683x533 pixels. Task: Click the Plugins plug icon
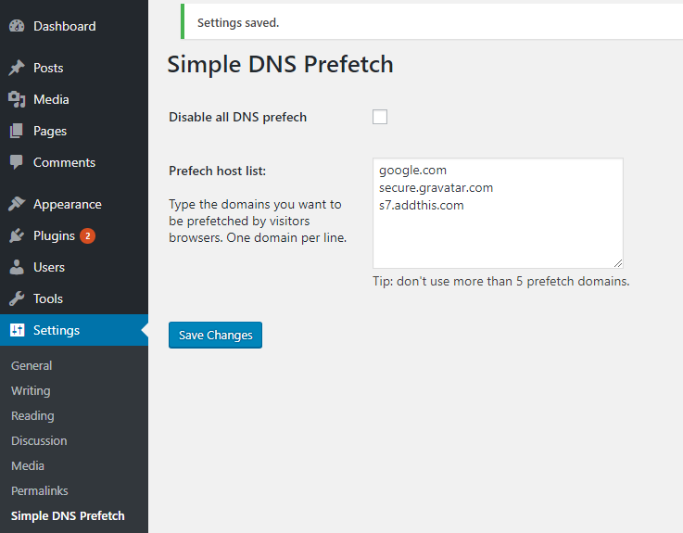point(17,235)
